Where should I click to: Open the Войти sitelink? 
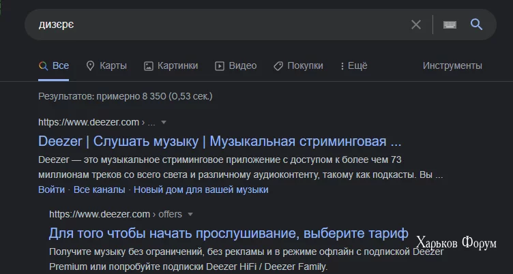[x=51, y=189]
